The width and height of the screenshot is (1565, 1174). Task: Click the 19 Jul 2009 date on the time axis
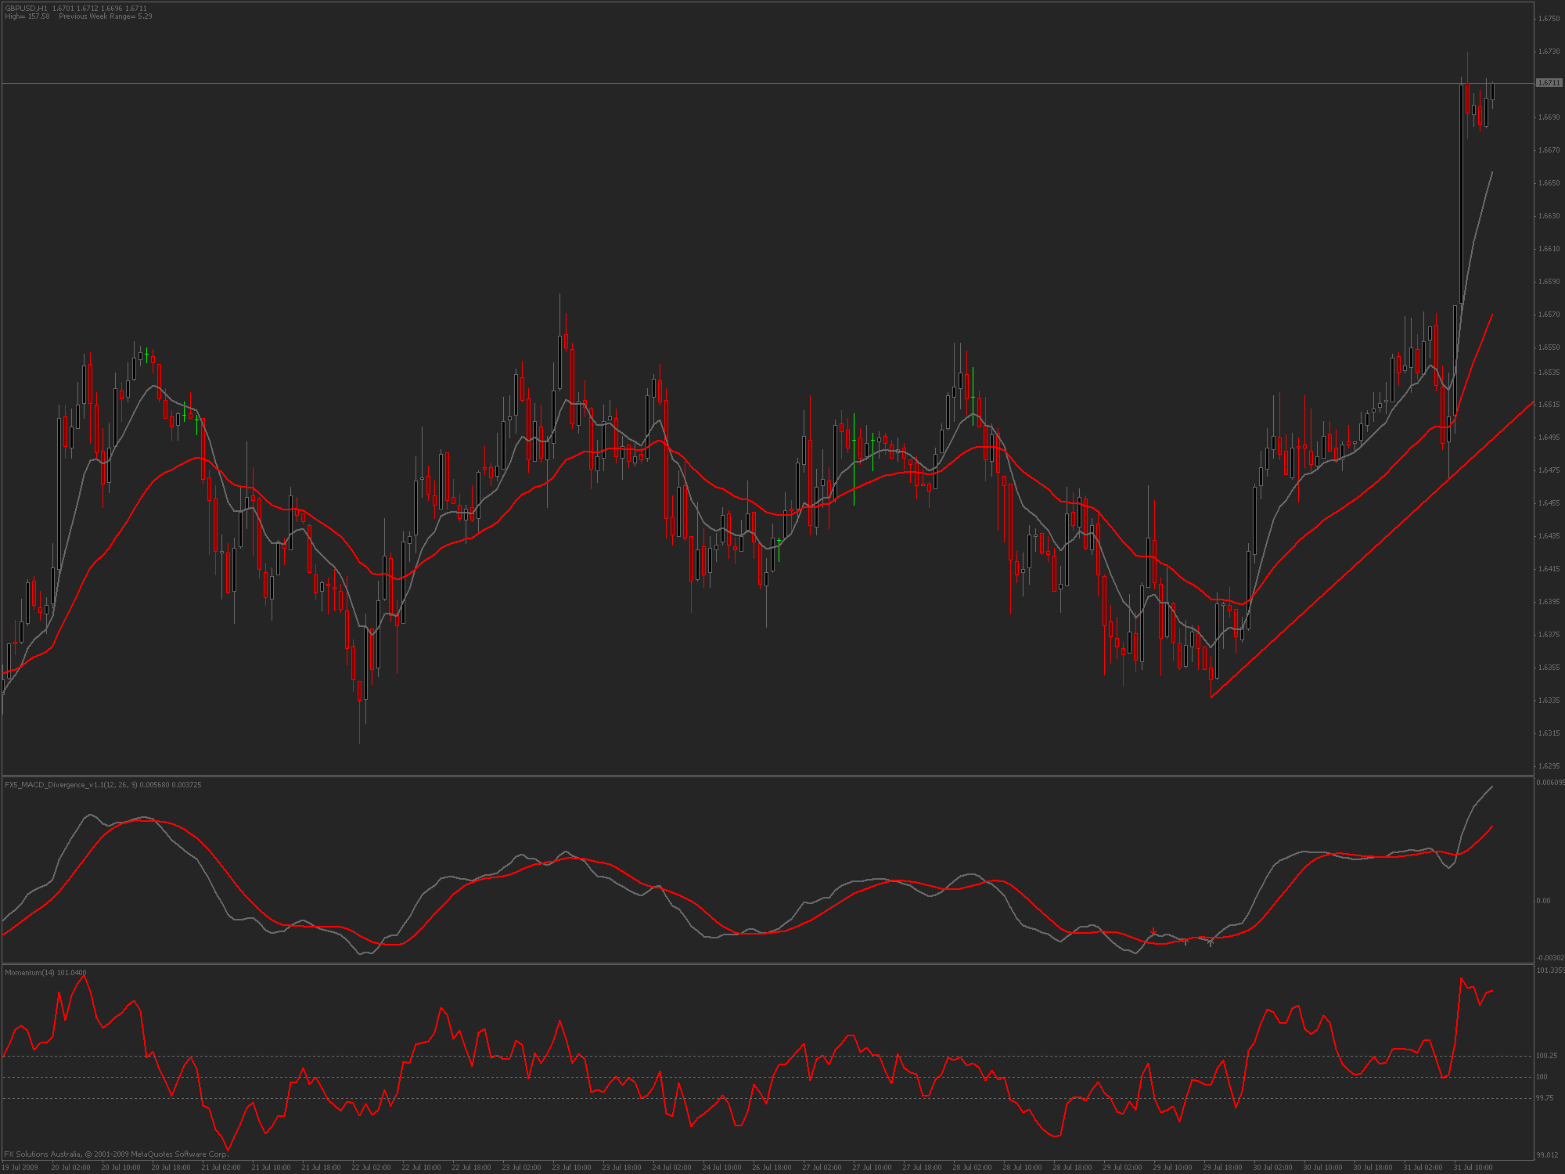coord(20,1167)
